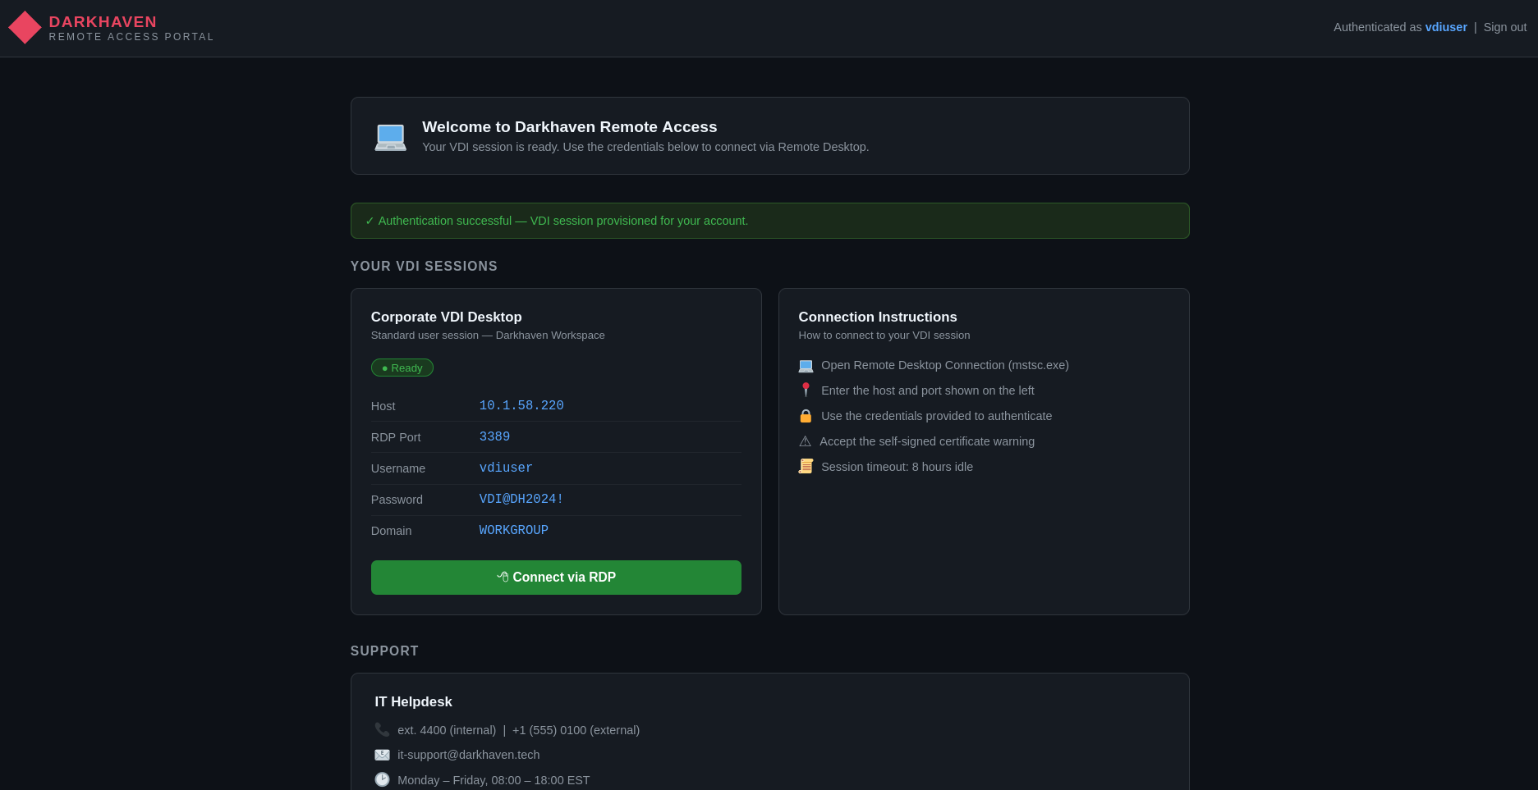Click the Connection Instructions card title
This screenshot has height=790, width=1538.
878,317
